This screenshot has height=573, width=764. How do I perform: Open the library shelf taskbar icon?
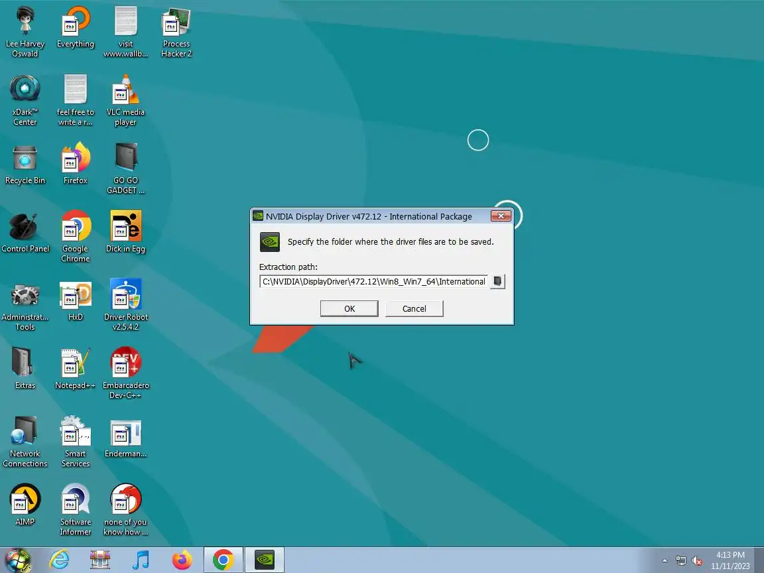100,560
